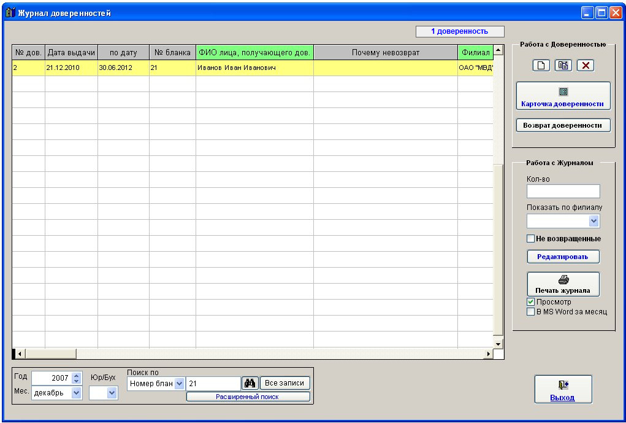The width and height of the screenshot is (626, 423).
Task: Select the ОАО "МВД" branch cell
Action: click(476, 68)
